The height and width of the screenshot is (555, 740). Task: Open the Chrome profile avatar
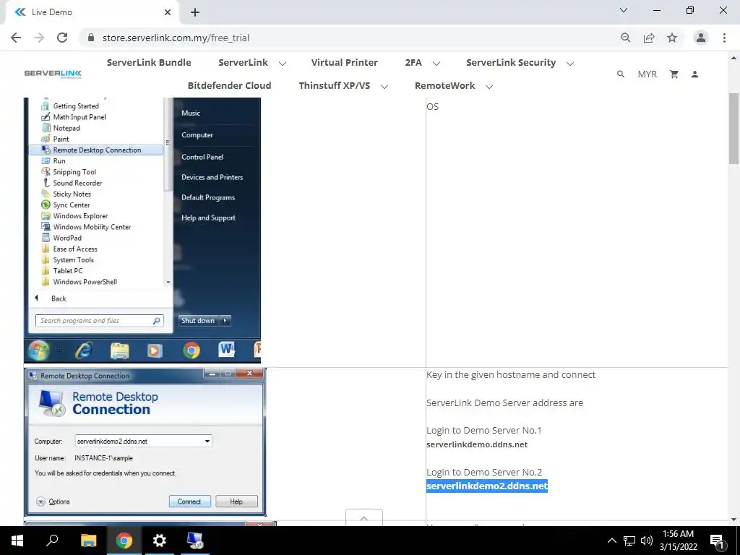click(x=701, y=38)
